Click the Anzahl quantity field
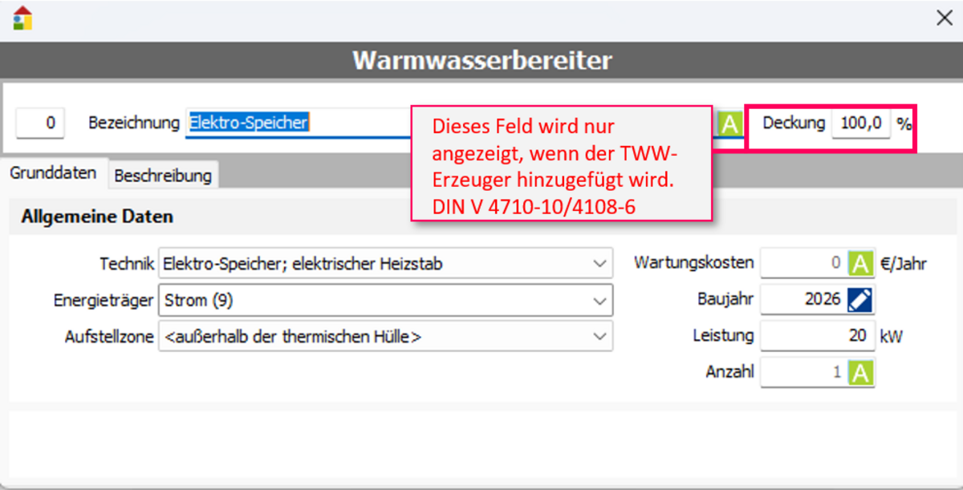This screenshot has height=490, width=963. (802, 373)
